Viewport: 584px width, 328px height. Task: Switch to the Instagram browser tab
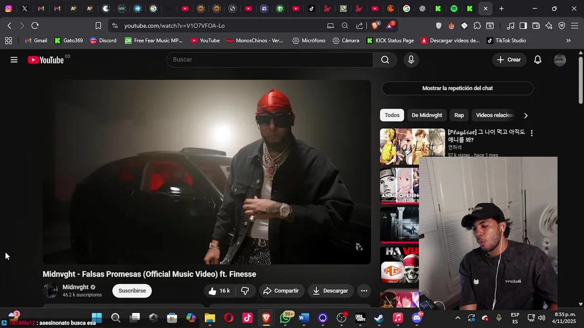[x=9, y=9]
